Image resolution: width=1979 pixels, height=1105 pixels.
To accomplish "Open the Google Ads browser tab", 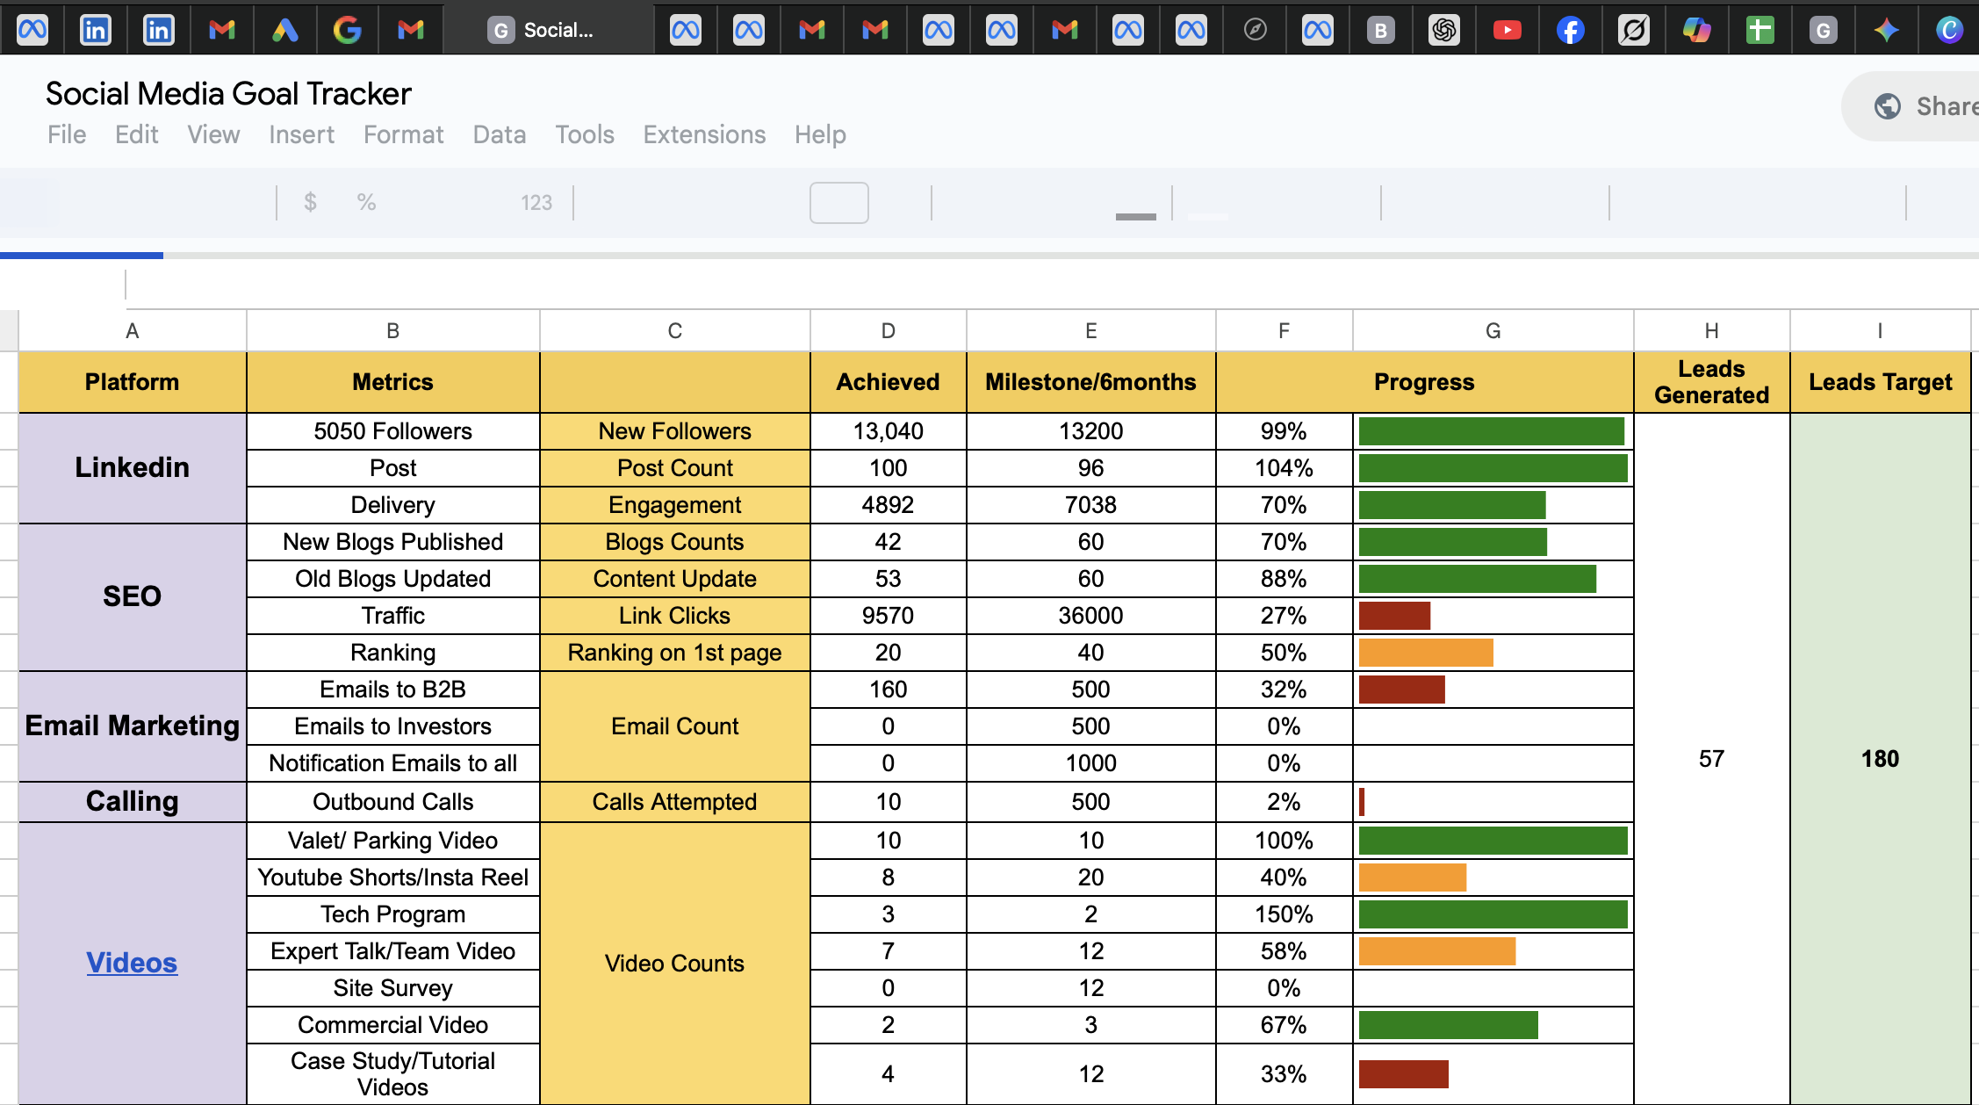I will tap(284, 31).
